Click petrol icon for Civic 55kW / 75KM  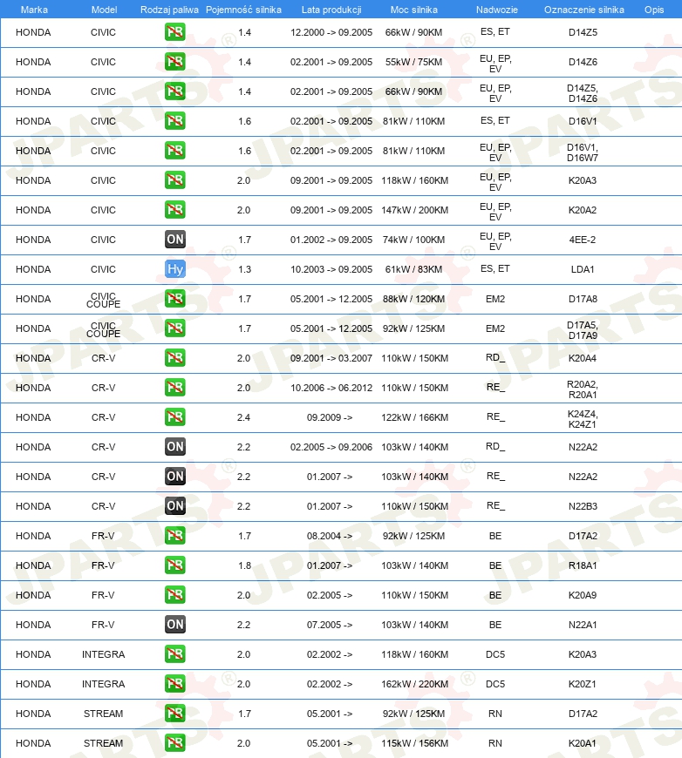point(174,62)
